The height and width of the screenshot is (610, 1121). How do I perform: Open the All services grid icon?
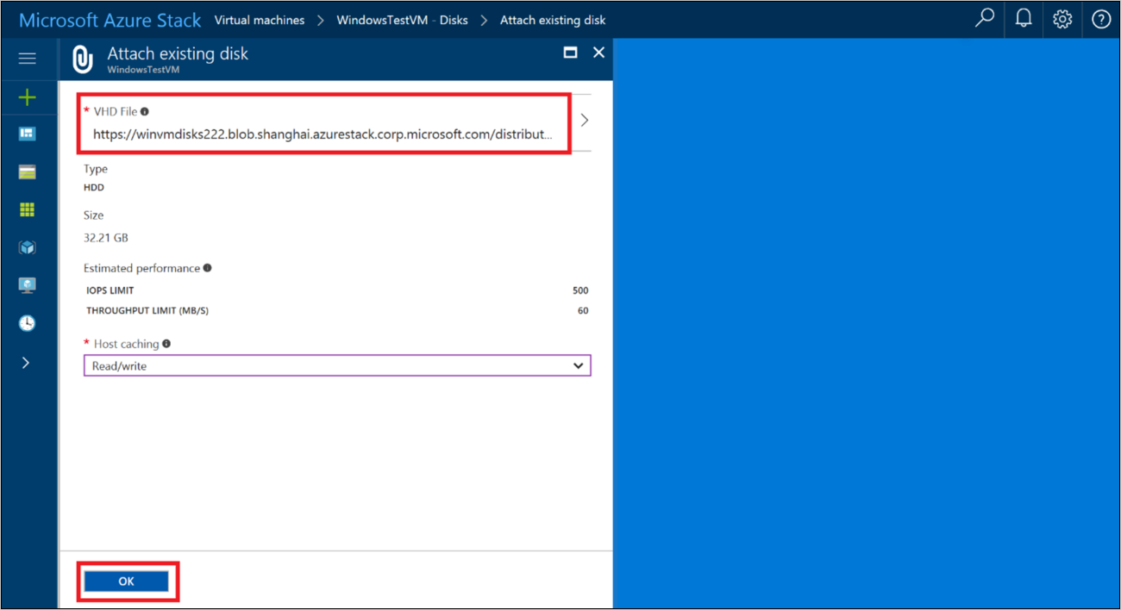[27, 209]
